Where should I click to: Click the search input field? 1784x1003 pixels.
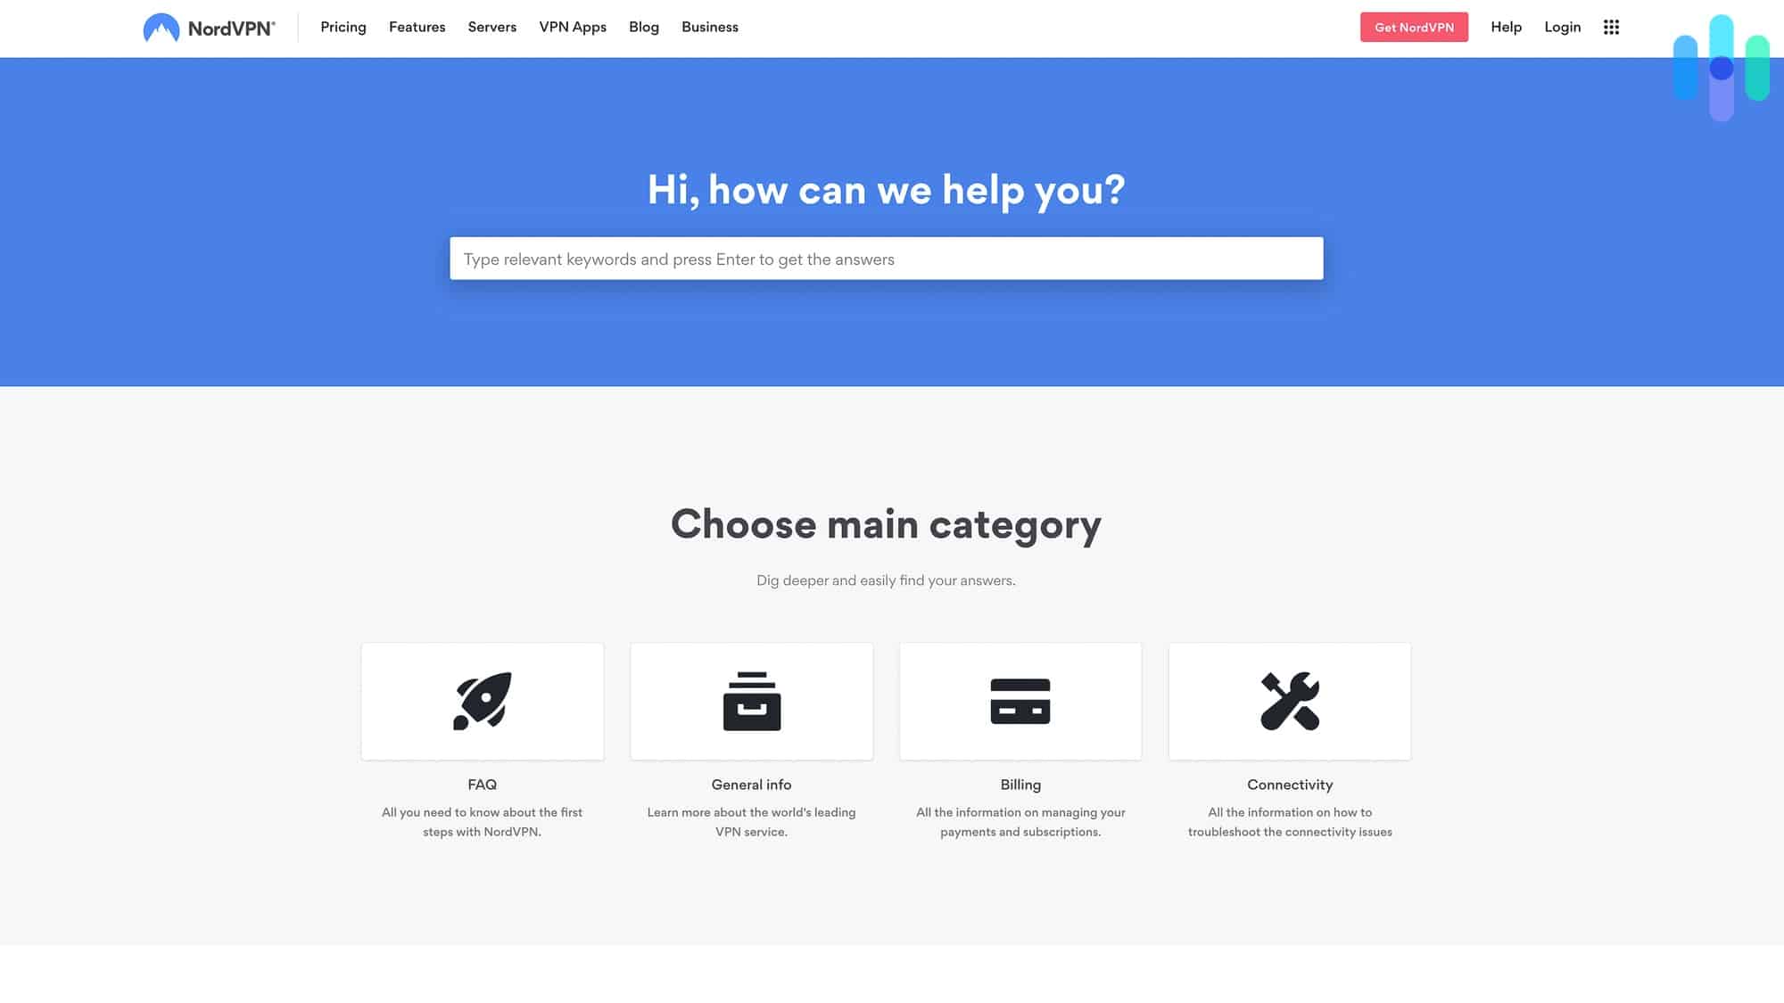coord(886,259)
